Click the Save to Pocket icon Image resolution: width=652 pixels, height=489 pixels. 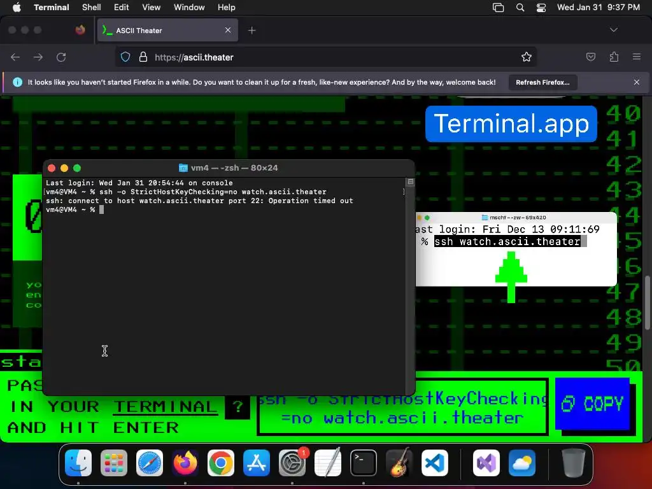[590, 57]
